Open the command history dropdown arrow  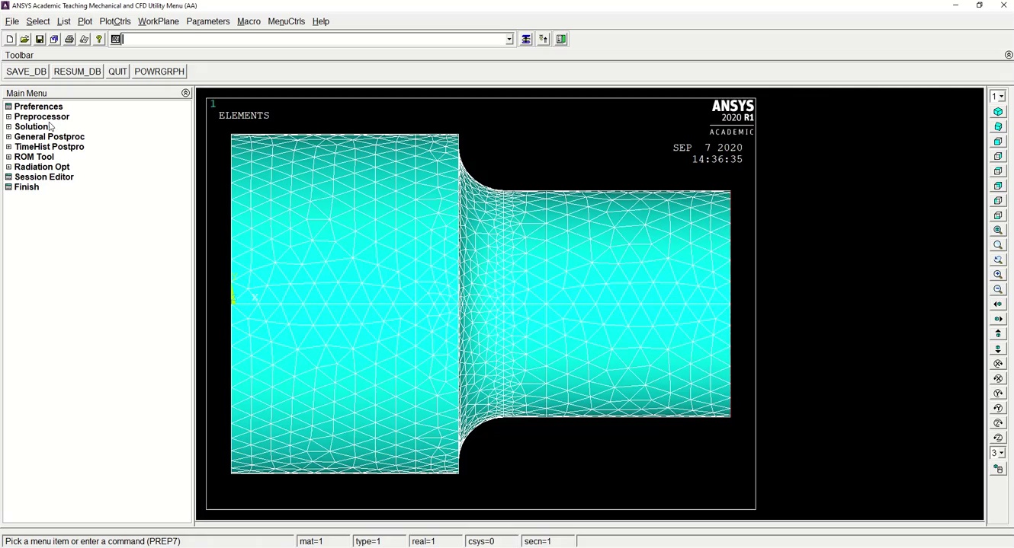[x=509, y=40]
